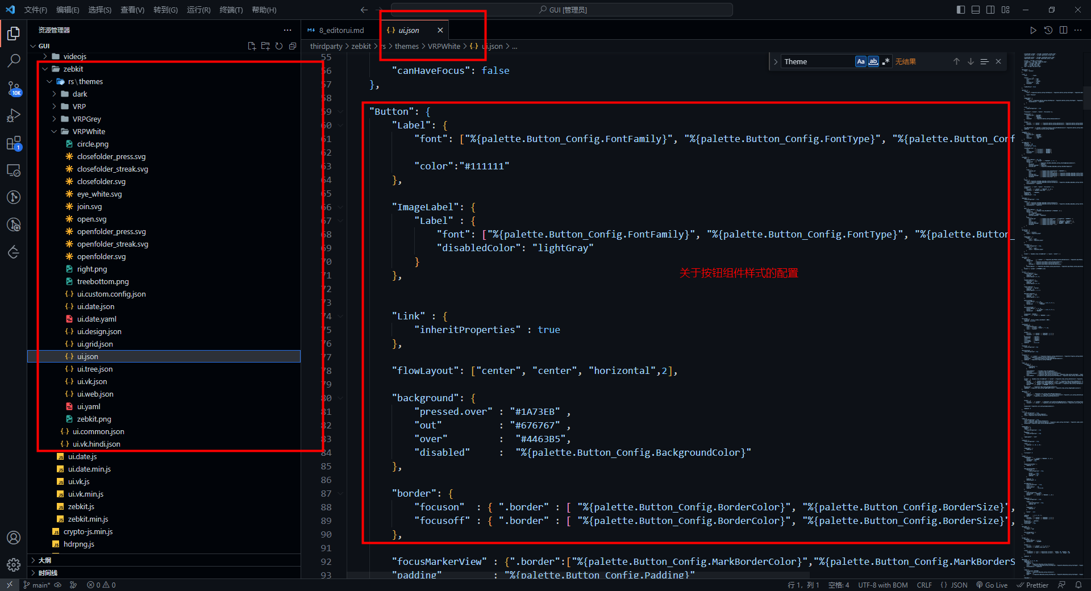Image resolution: width=1091 pixels, height=591 pixels.
Task: Collapse the GUI root section
Action: point(33,46)
